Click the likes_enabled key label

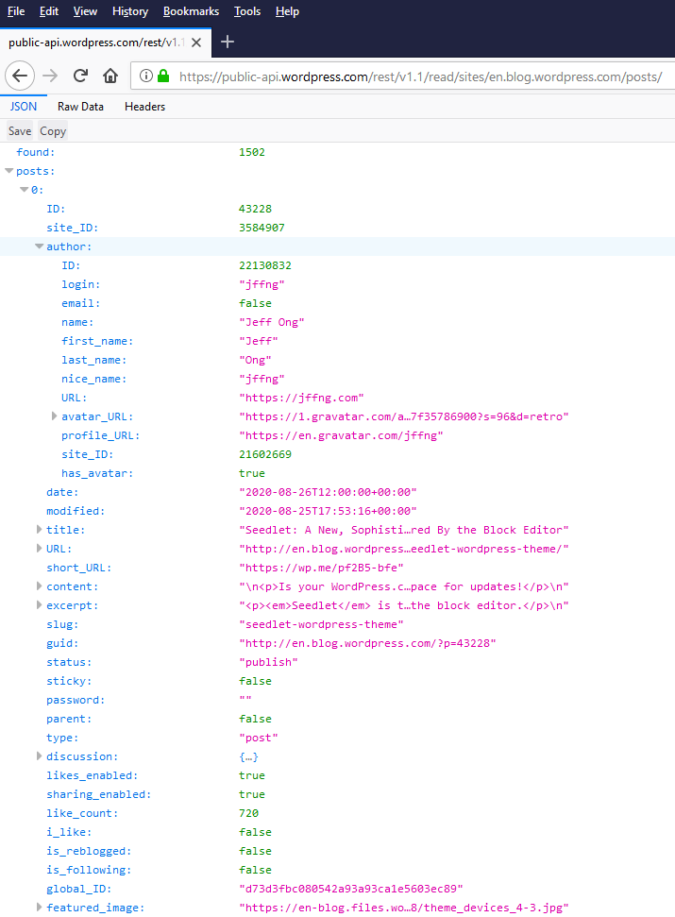tap(93, 775)
